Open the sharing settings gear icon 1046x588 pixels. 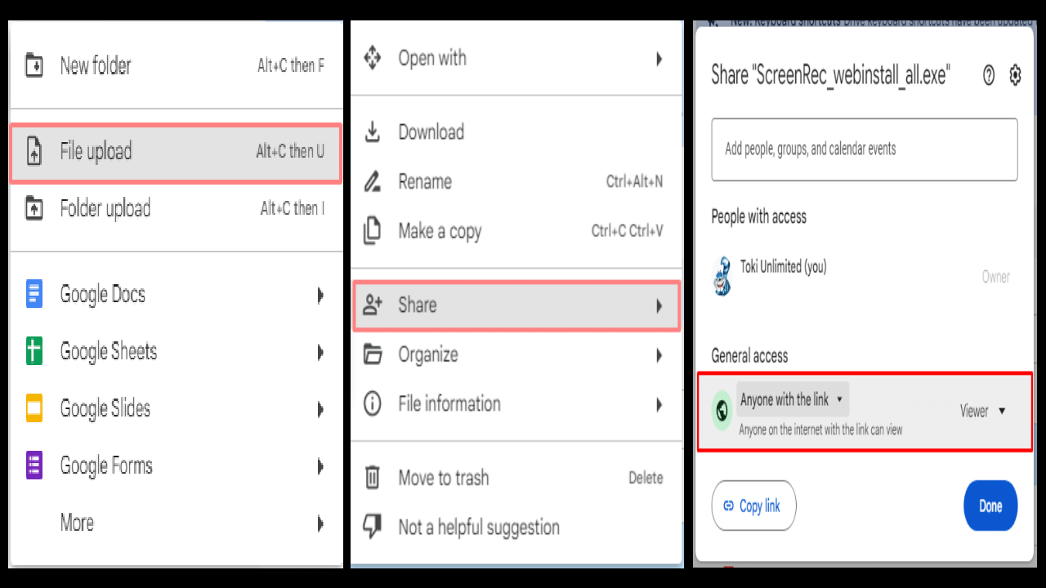tap(1015, 76)
